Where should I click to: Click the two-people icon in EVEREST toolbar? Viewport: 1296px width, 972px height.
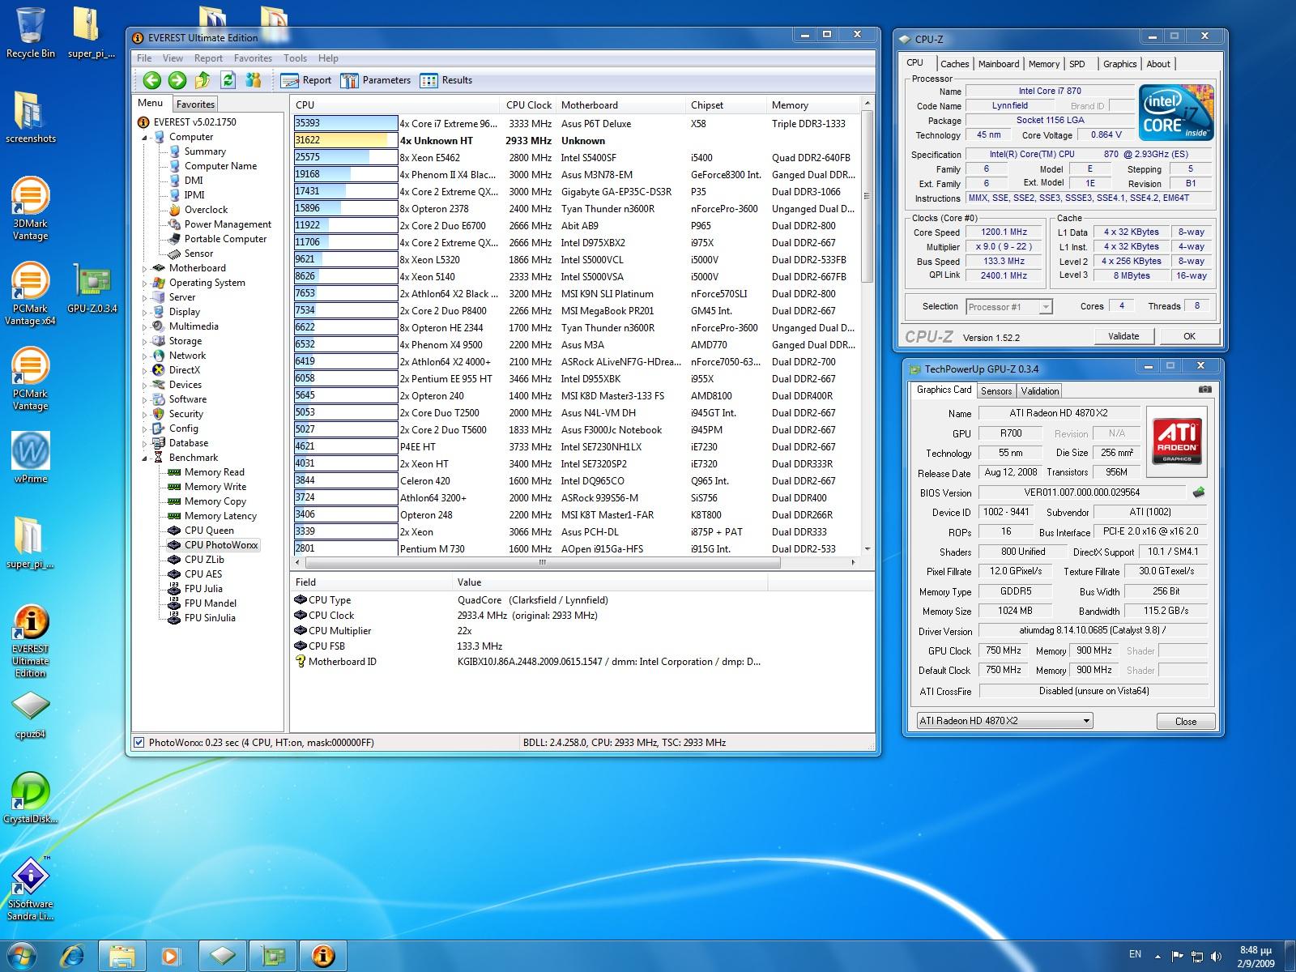(254, 80)
